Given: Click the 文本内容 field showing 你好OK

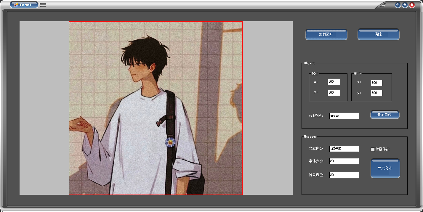Looking at the screenshot, I should point(344,149).
